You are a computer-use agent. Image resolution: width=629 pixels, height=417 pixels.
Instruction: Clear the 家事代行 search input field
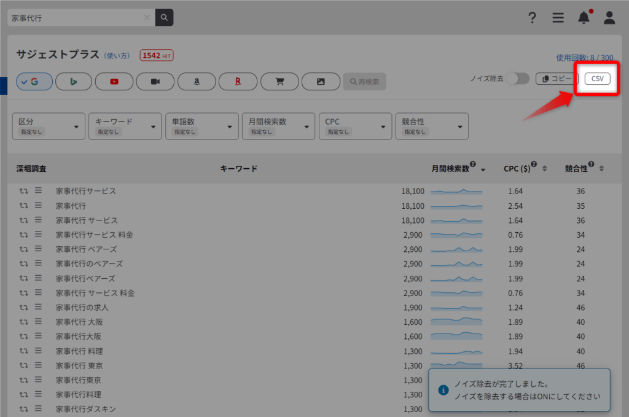click(x=146, y=17)
